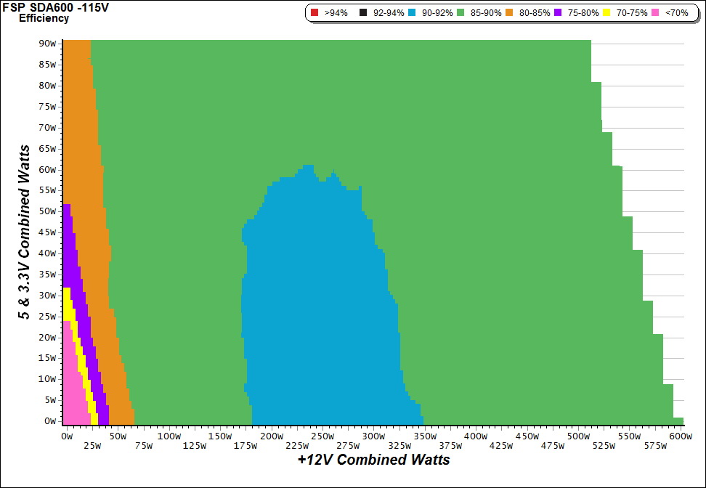Click the 85-90% legend text label
706x488 pixels.
(487, 13)
